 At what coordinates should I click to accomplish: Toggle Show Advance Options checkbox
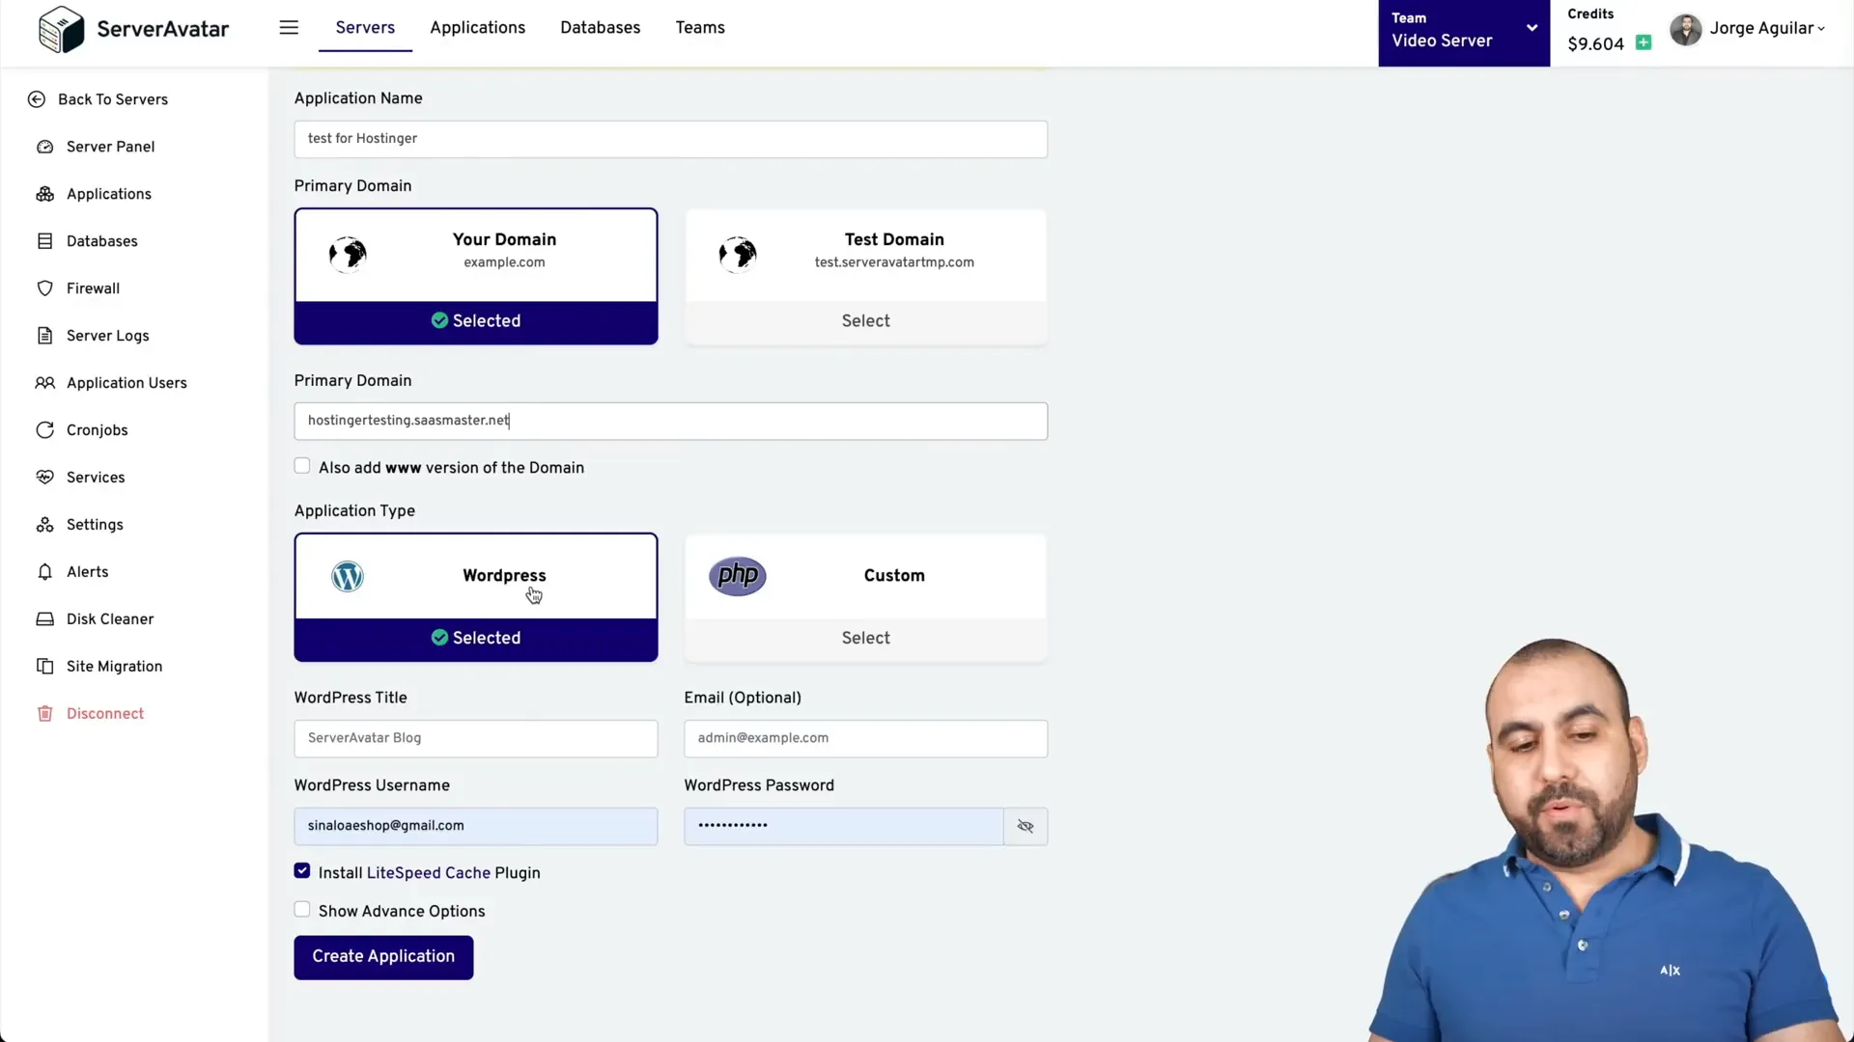pos(302,909)
